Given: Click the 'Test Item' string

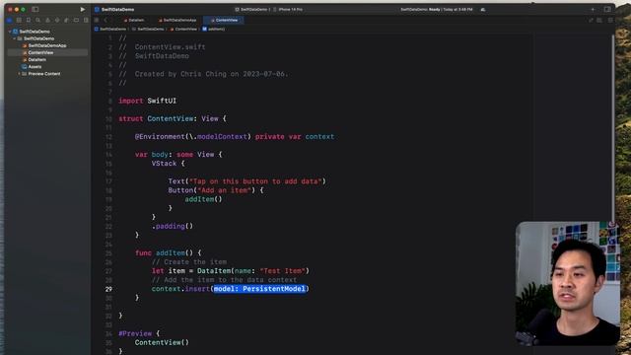Looking at the screenshot, I should (x=283, y=271).
